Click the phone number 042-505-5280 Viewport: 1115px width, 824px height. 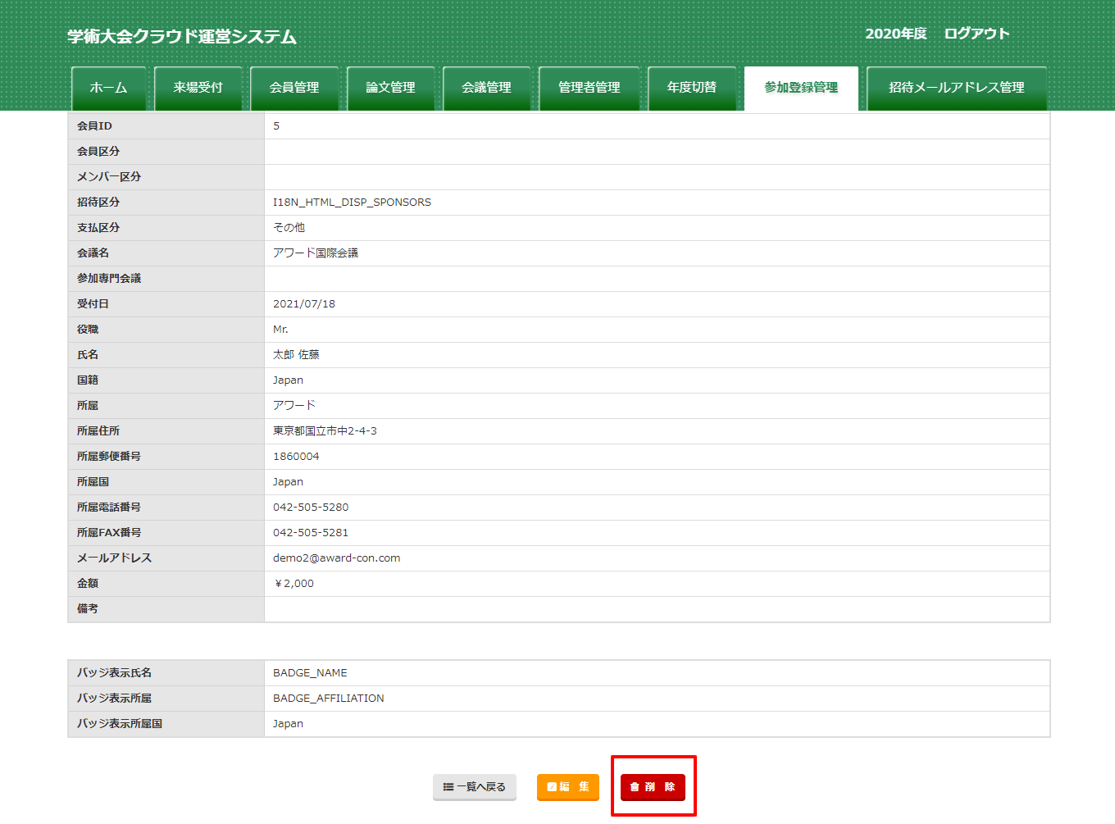coord(311,508)
